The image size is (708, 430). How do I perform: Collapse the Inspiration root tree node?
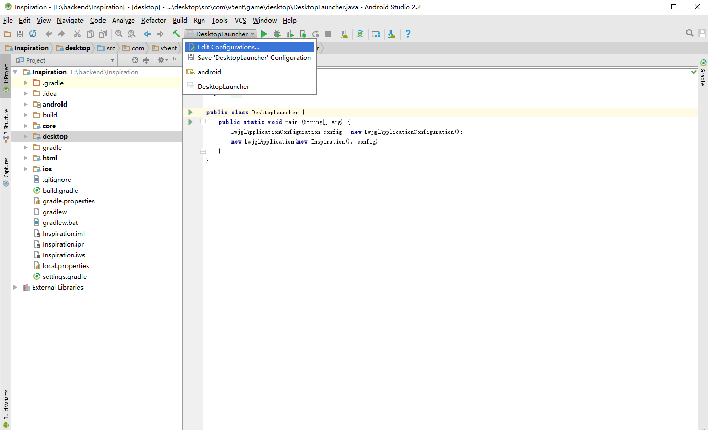tap(15, 72)
